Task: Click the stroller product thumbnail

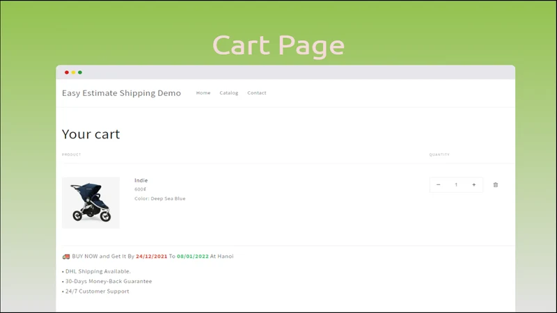Action: pos(91,202)
